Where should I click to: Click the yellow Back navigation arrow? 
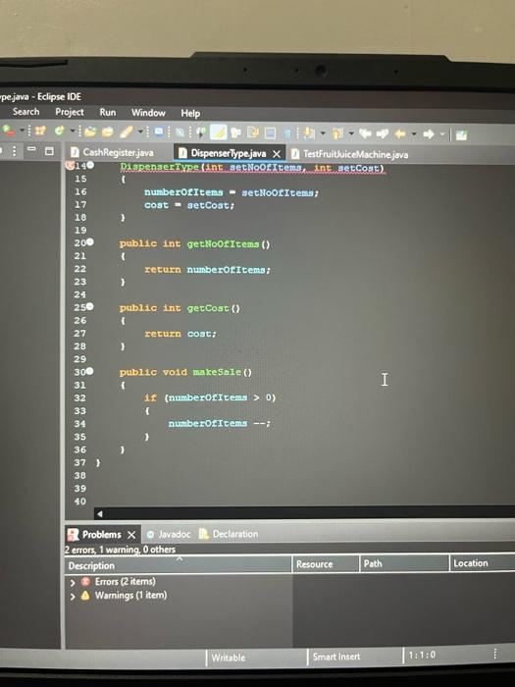(x=400, y=133)
